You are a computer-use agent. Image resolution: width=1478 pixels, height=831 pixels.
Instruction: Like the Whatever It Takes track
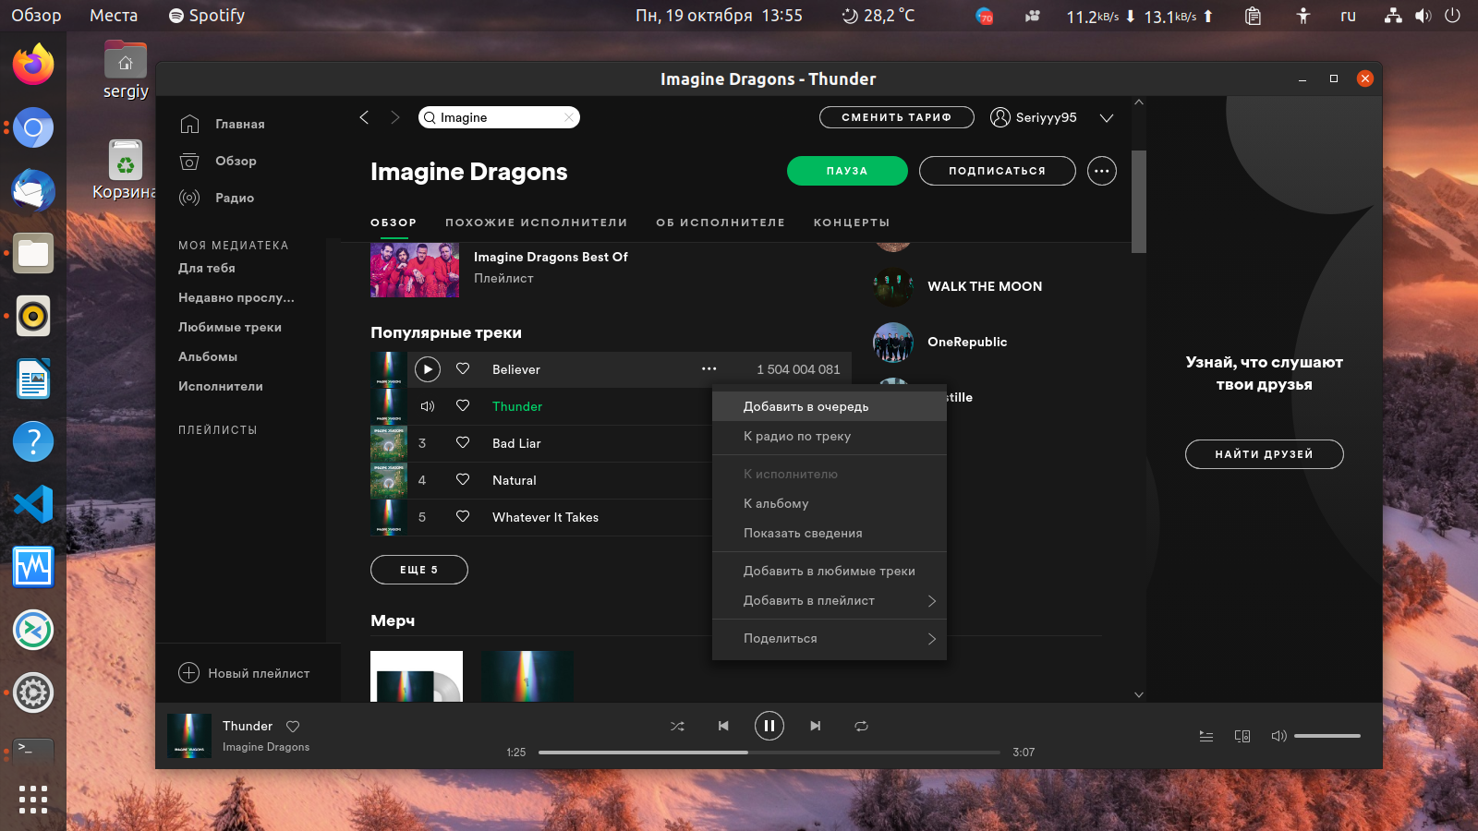(463, 516)
